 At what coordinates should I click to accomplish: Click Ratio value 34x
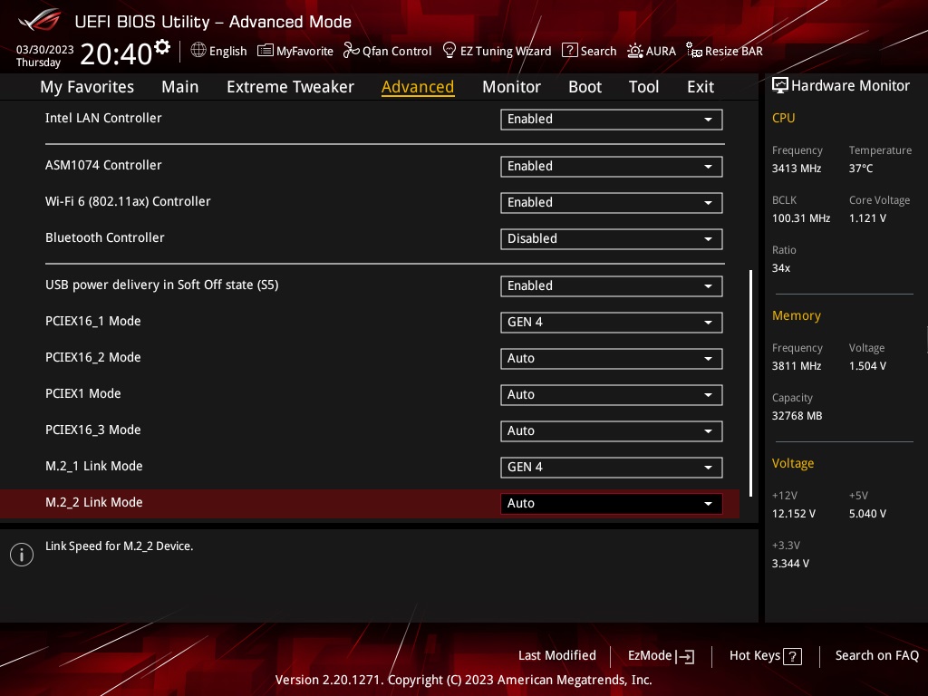[780, 268]
